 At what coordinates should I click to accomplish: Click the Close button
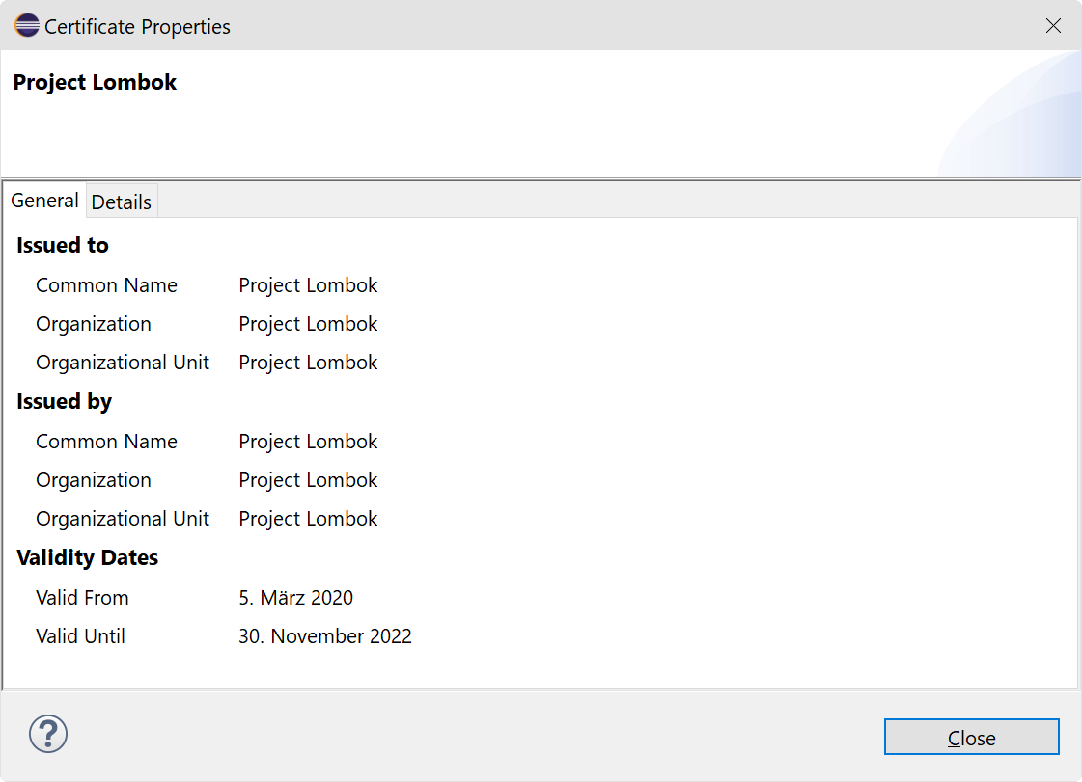(x=971, y=737)
